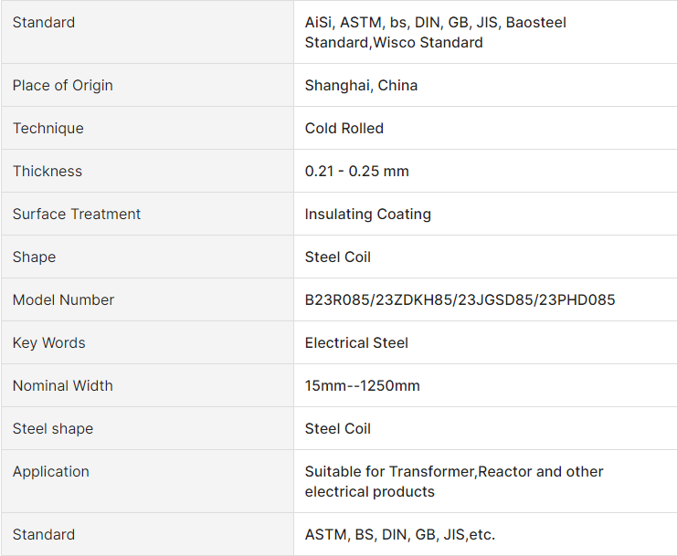Click the 'Application' label

pyautogui.click(x=51, y=471)
